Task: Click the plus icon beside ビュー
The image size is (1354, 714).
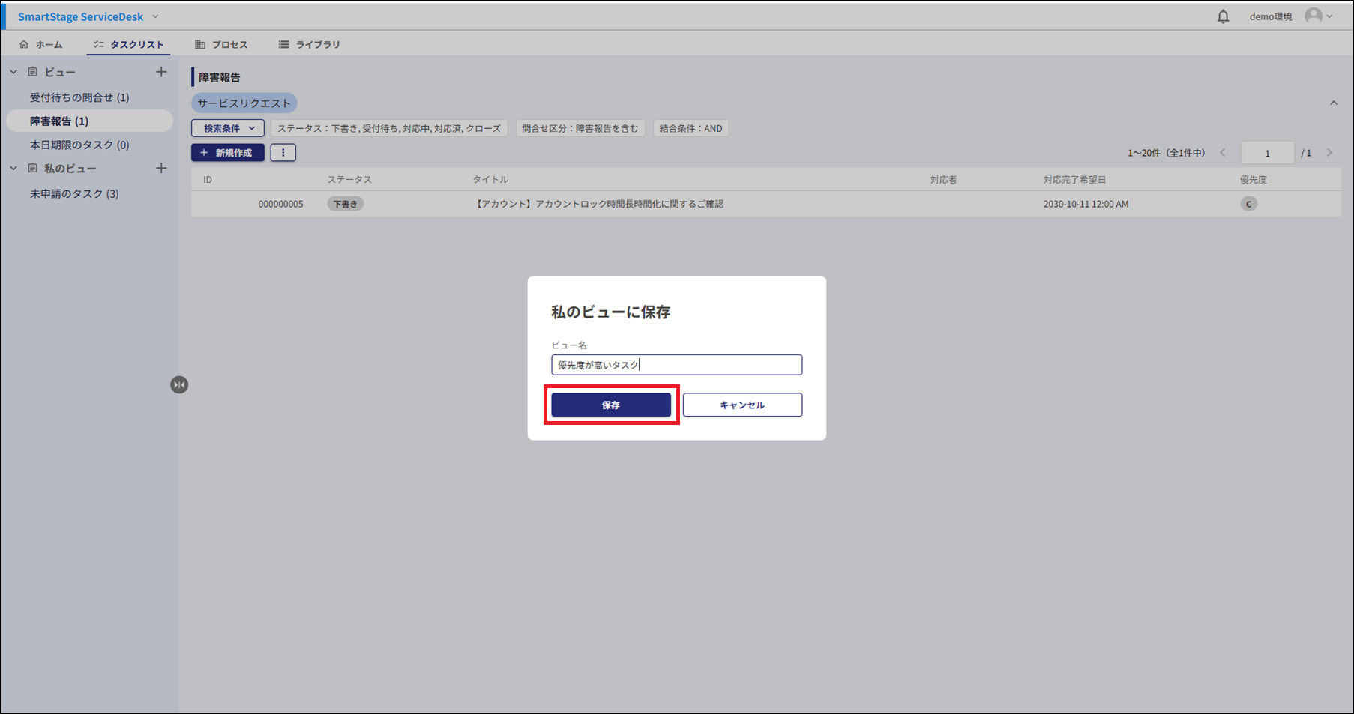Action: [x=161, y=72]
